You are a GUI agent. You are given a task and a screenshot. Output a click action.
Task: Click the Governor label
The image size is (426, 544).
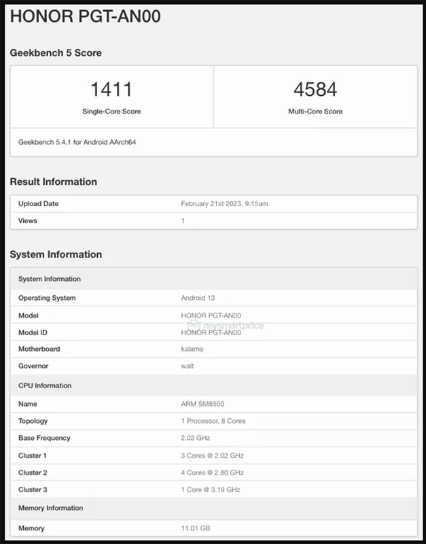[x=33, y=366]
